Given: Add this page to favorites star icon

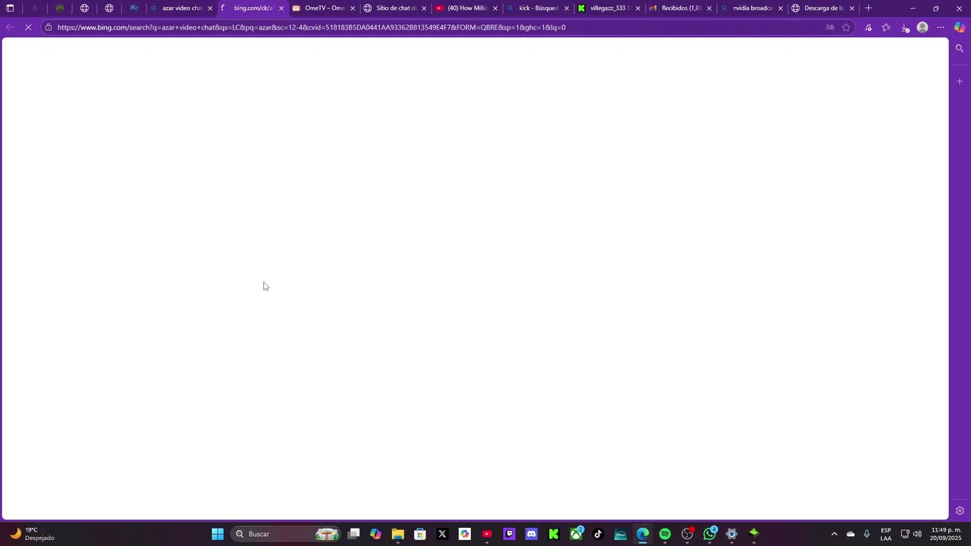Looking at the screenshot, I should tap(846, 27).
